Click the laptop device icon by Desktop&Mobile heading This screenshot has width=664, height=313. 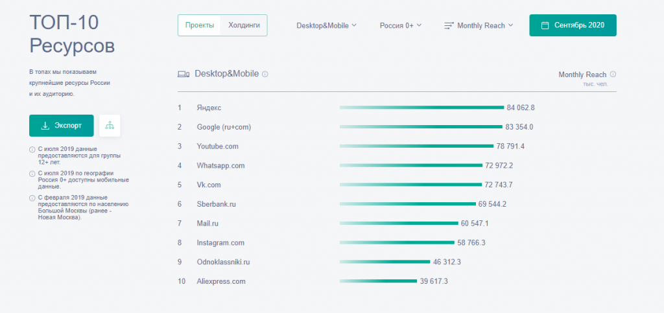[x=184, y=75]
